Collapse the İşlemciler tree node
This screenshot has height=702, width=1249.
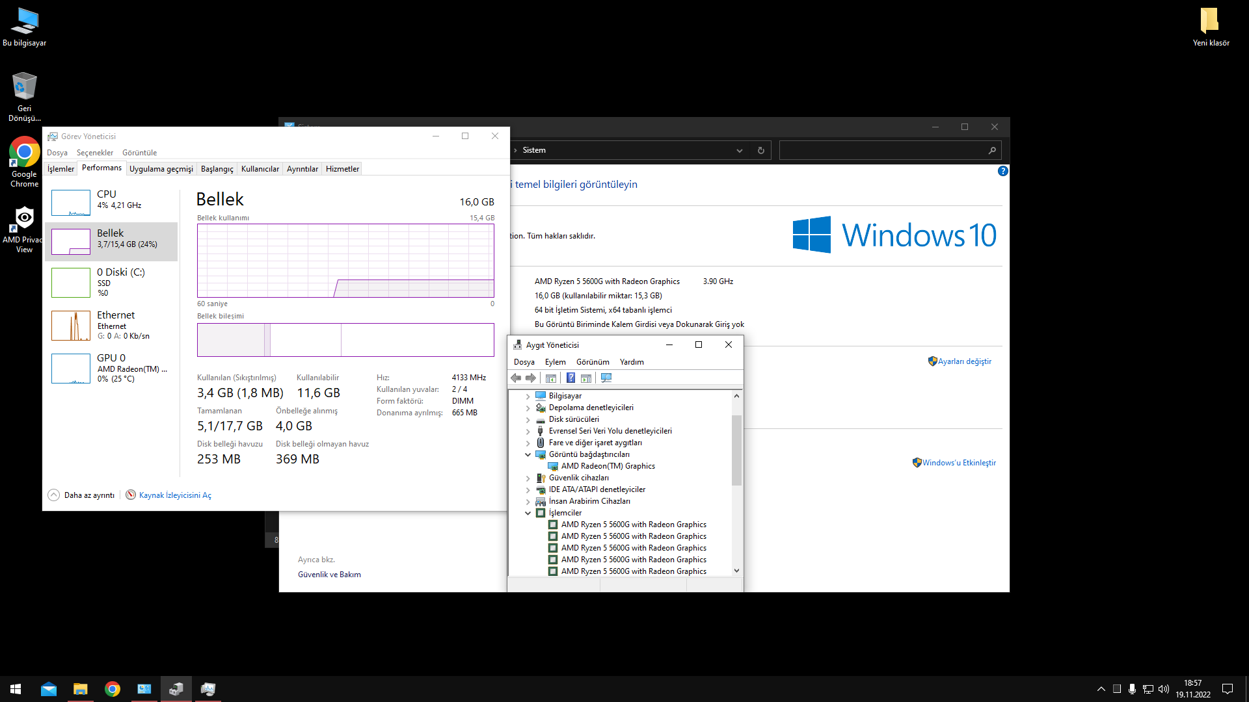[x=528, y=513]
